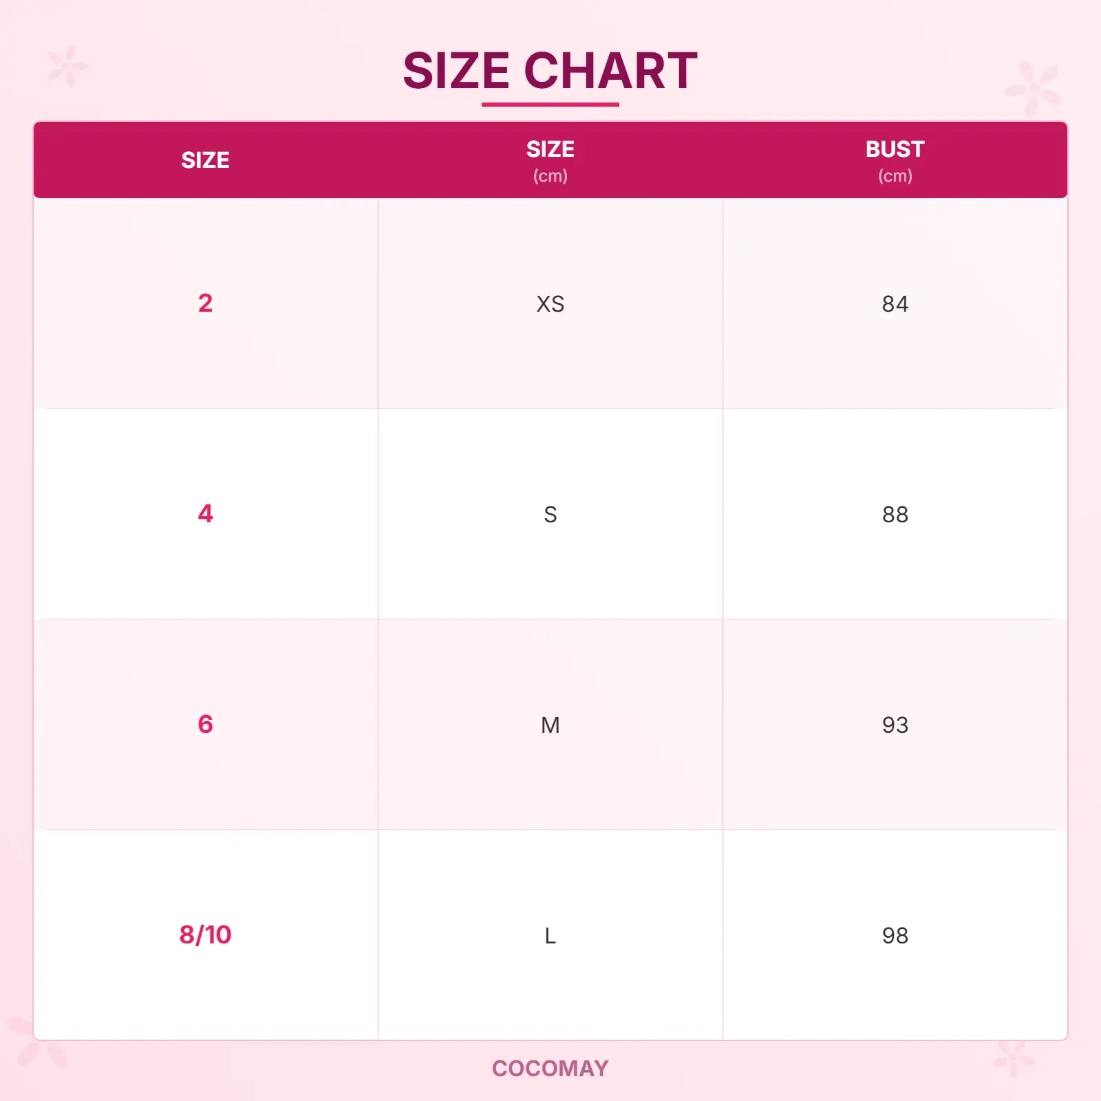The height and width of the screenshot is (1101, 1101).
Task: Select the M size cell
Action: pos(550,725)
